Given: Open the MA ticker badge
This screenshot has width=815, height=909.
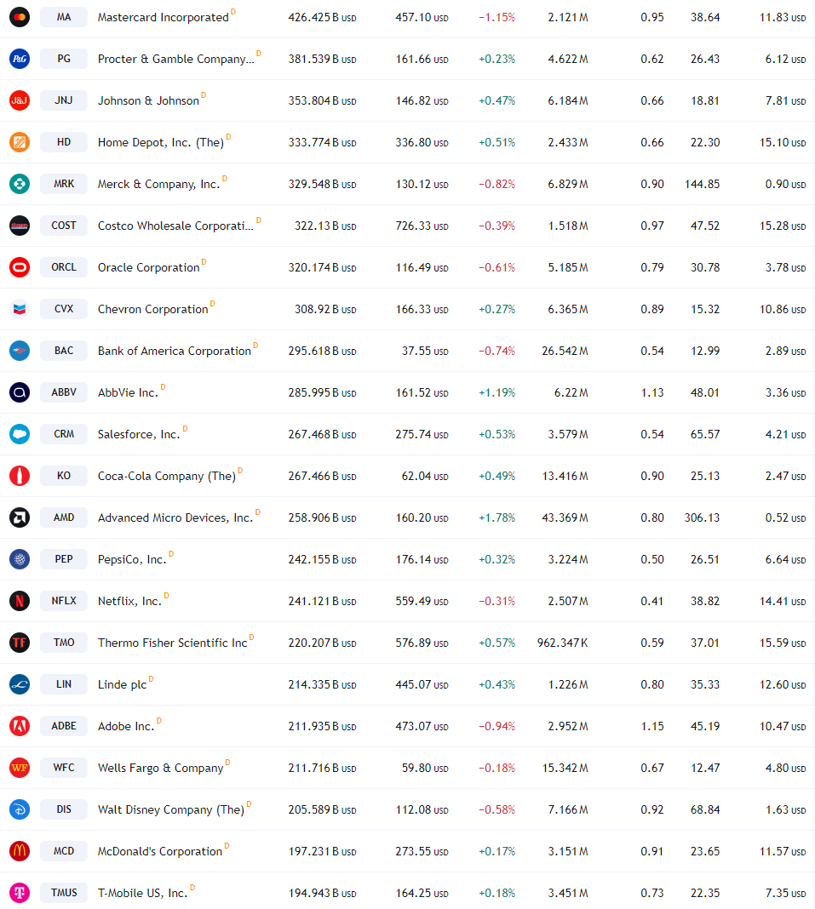Looking at the screenshot, I should 64,17.
